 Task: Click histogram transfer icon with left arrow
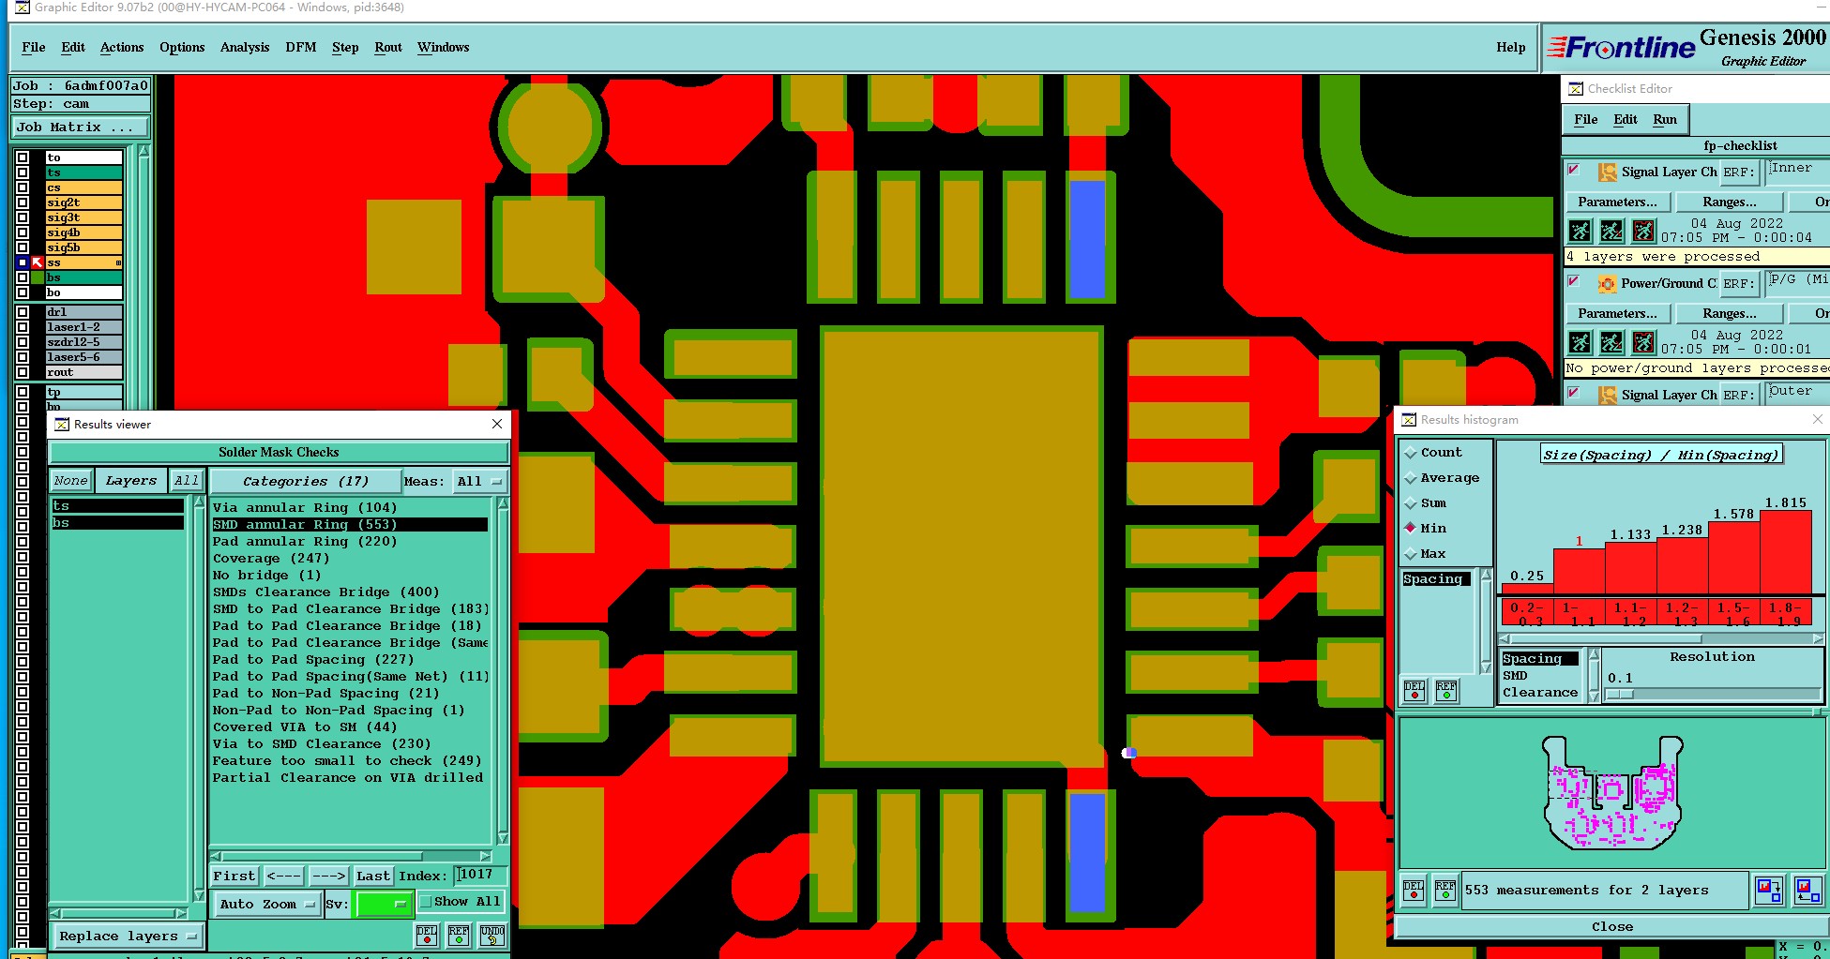tap(1807, 889)
